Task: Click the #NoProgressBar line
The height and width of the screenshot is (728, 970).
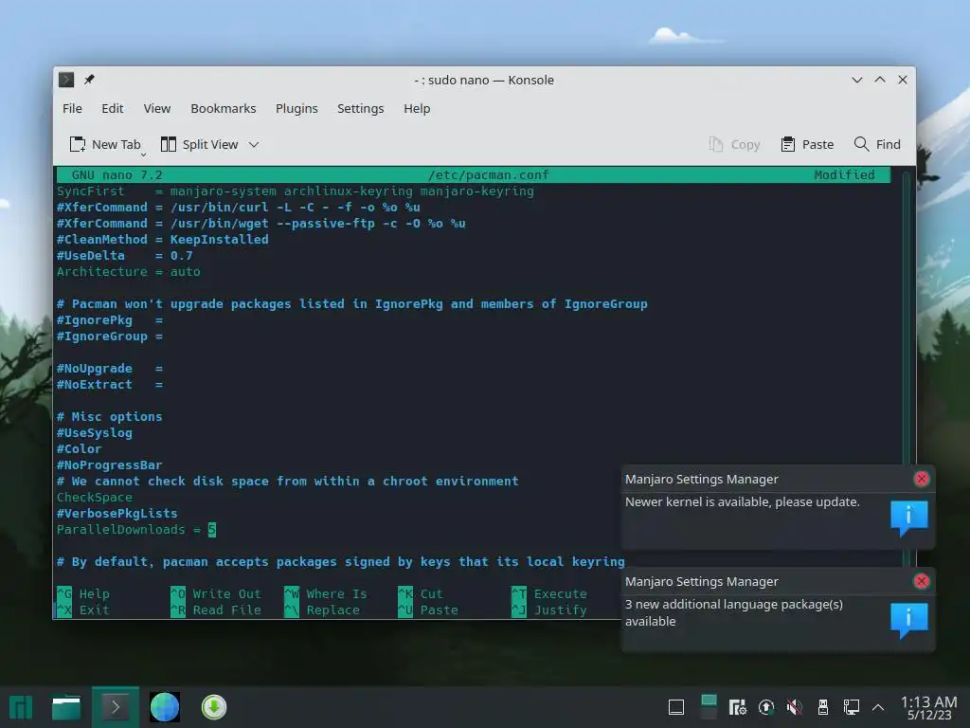Action: coord(110,464)
